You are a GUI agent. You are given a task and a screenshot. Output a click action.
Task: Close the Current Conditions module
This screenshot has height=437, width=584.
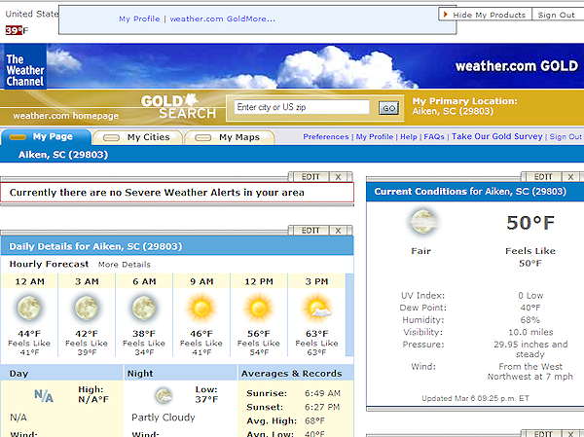(570, 177)
